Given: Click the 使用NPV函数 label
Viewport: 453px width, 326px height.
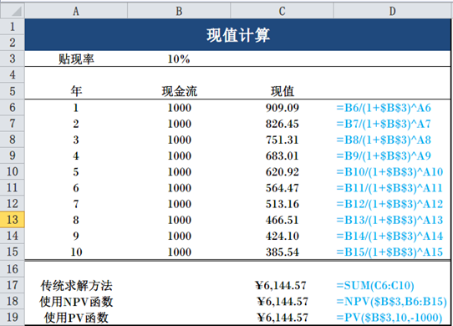Looking at the screenshot, I should pyautogui.click(x=76, y=302).
